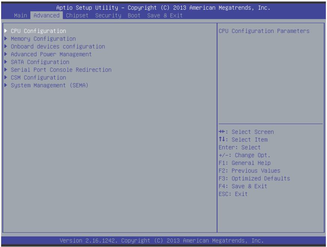Switch to Save & Exit tab

point(165,15)
